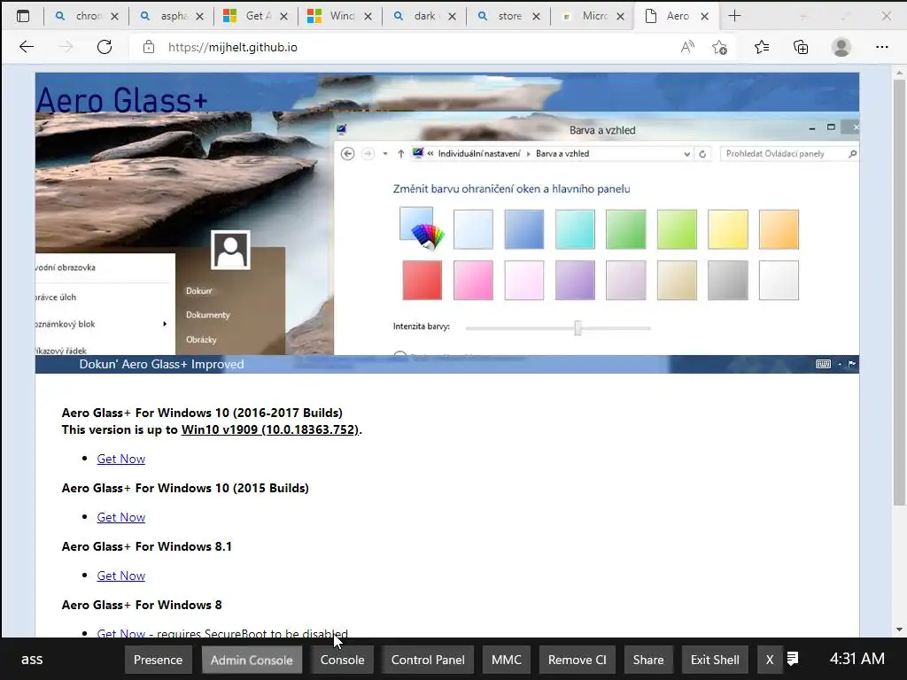Launch Control Panel from bottom bar
Image resolution: width=907 pixels, height=680 pixels.
click(428, 660)
